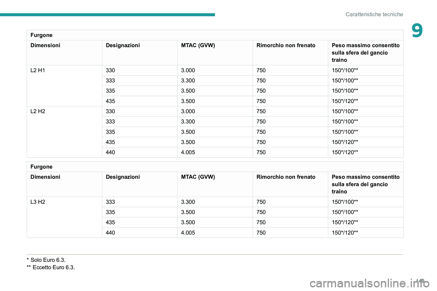The height and width of the screenshot is (291, 437).
Task: Click MTAC 4.005 in L3 H2 440 row
Action: 188,232
